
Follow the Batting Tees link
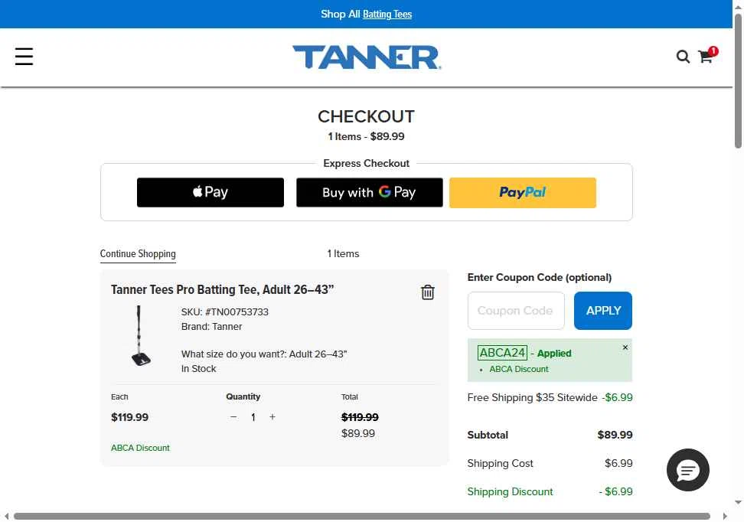pos(387,15)
